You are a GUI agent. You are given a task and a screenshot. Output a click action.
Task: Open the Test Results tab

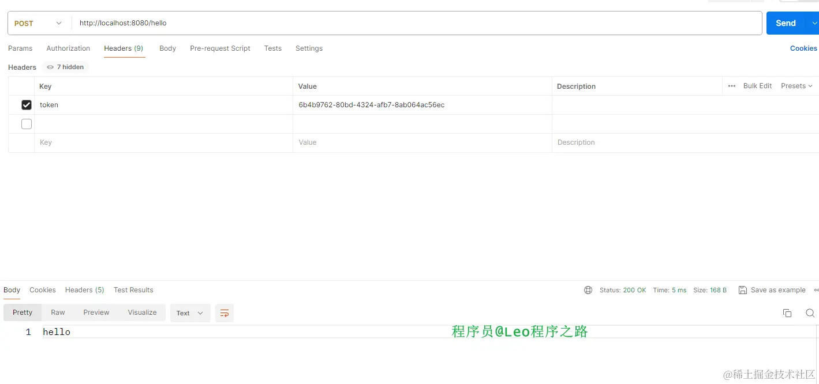click(133, 290)
